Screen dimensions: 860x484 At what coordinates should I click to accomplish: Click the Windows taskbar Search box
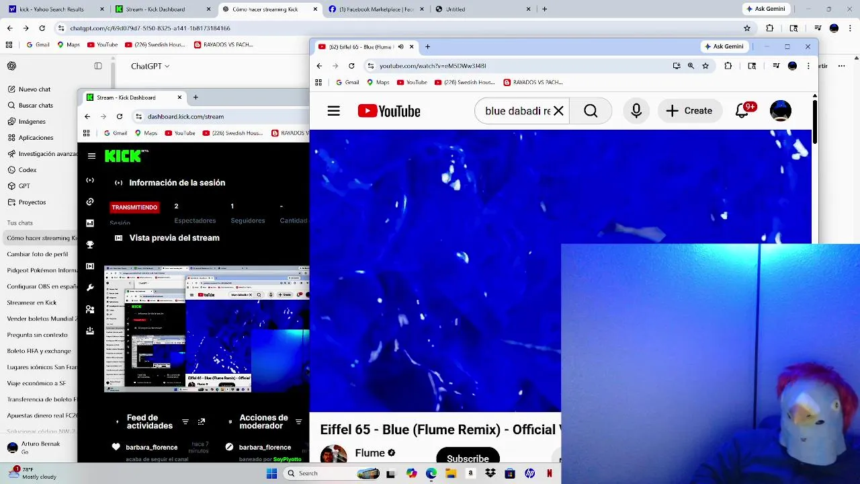pos(332,473)
